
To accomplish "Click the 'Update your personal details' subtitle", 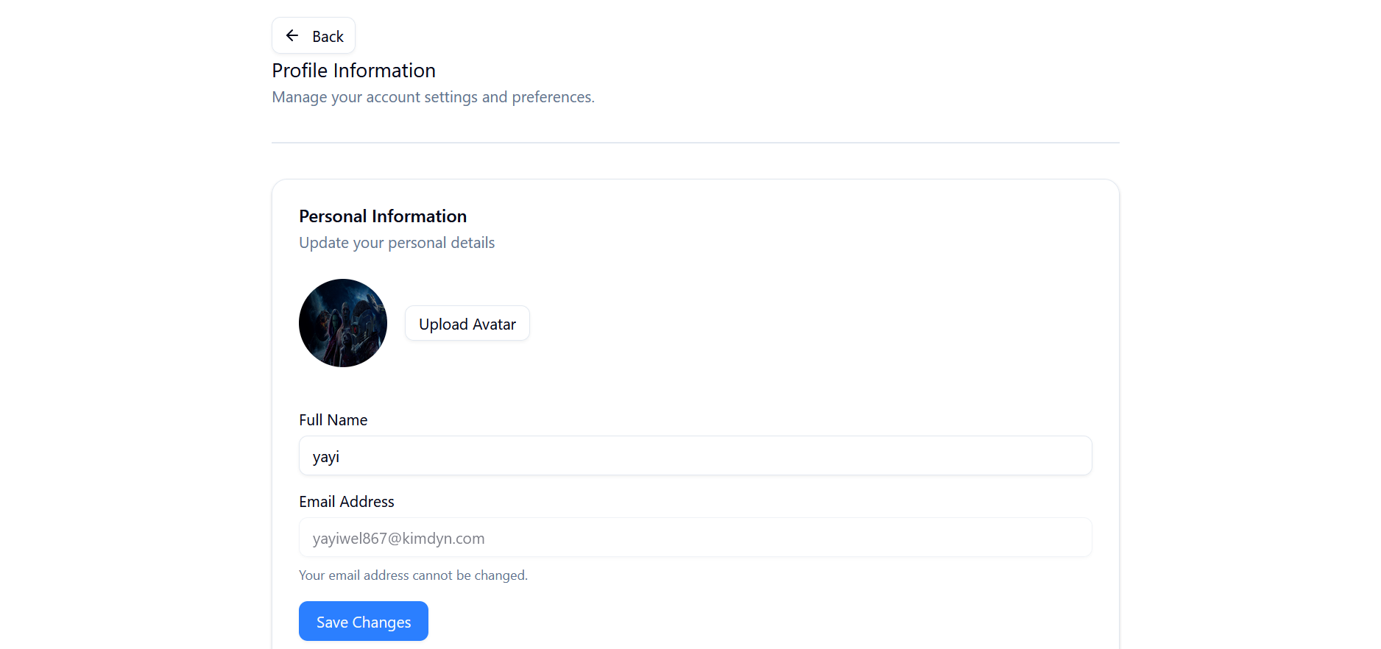I will 397,243.
